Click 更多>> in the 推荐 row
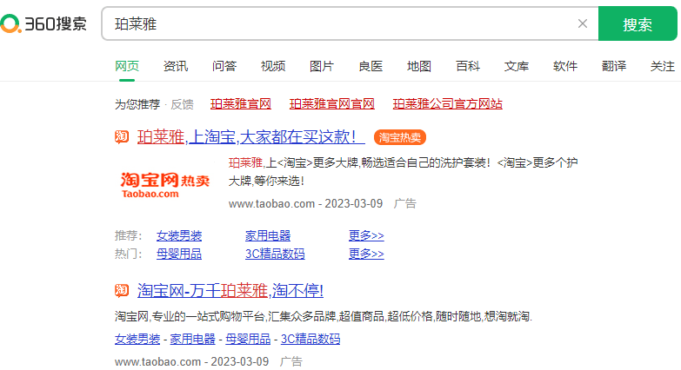 click(366, 235)
